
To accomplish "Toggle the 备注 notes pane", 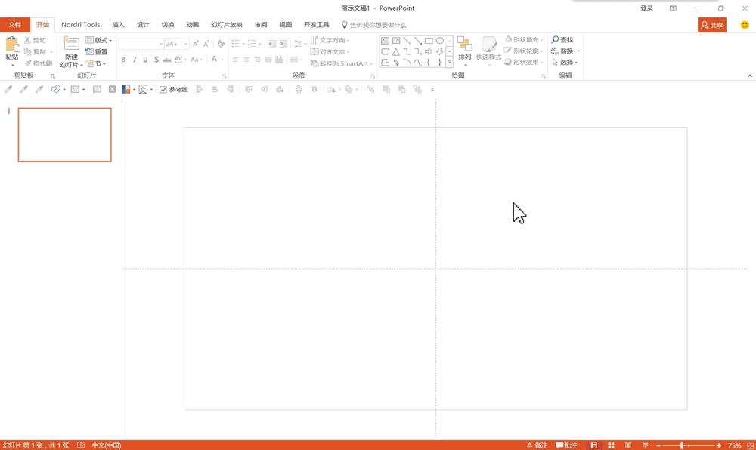I will click(536, 445).
